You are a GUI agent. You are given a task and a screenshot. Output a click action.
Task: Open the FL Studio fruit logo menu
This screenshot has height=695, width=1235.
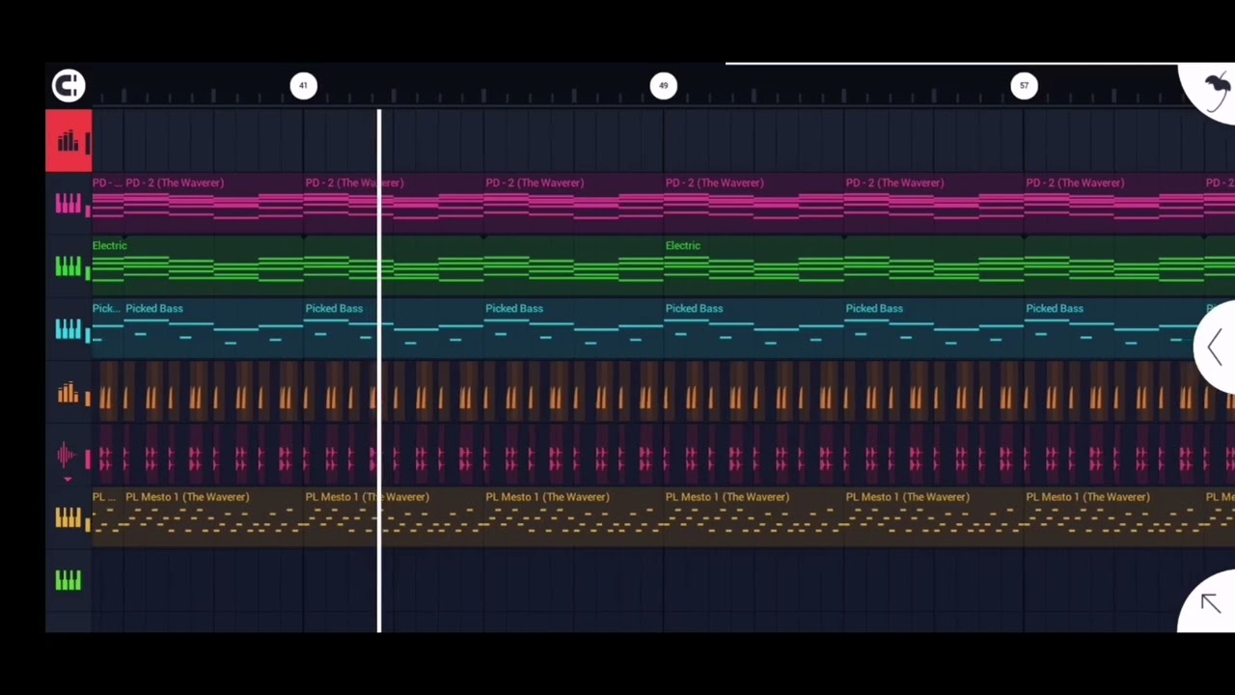point(1211,90)
